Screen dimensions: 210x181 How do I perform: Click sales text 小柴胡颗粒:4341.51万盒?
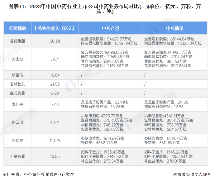pos(164,116)
